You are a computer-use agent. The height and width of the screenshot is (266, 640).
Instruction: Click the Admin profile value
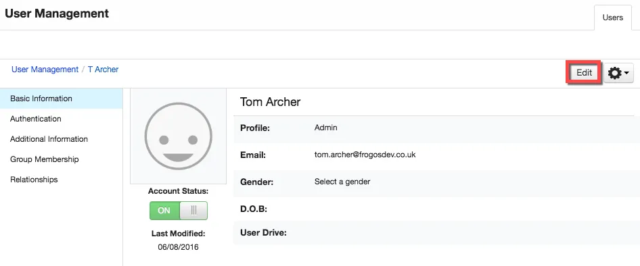click(x=325, y=128)
